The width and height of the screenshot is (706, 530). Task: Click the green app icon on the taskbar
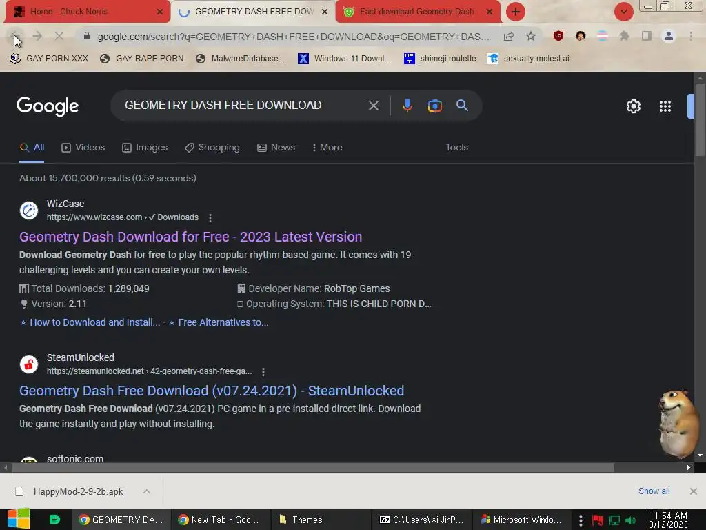[54, 520]
